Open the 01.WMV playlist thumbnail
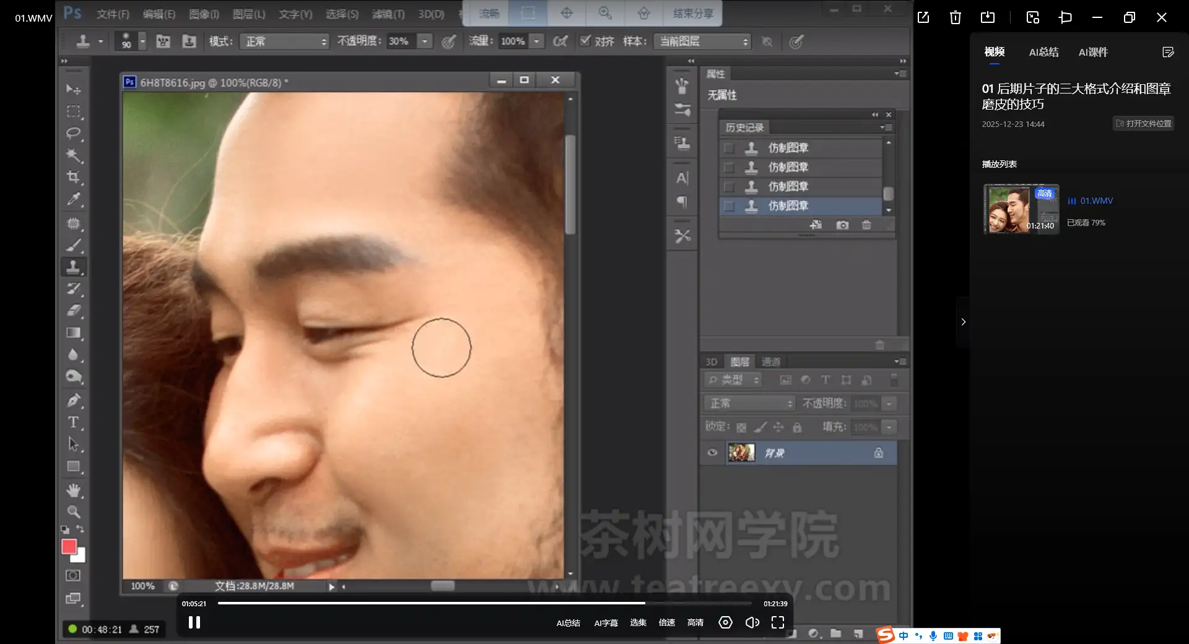 1021,209
